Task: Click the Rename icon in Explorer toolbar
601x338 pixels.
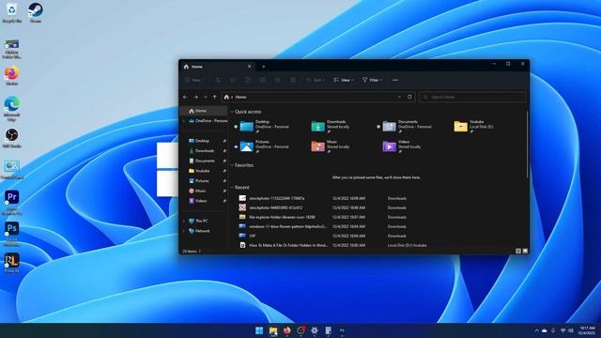Action: [263, 80]
